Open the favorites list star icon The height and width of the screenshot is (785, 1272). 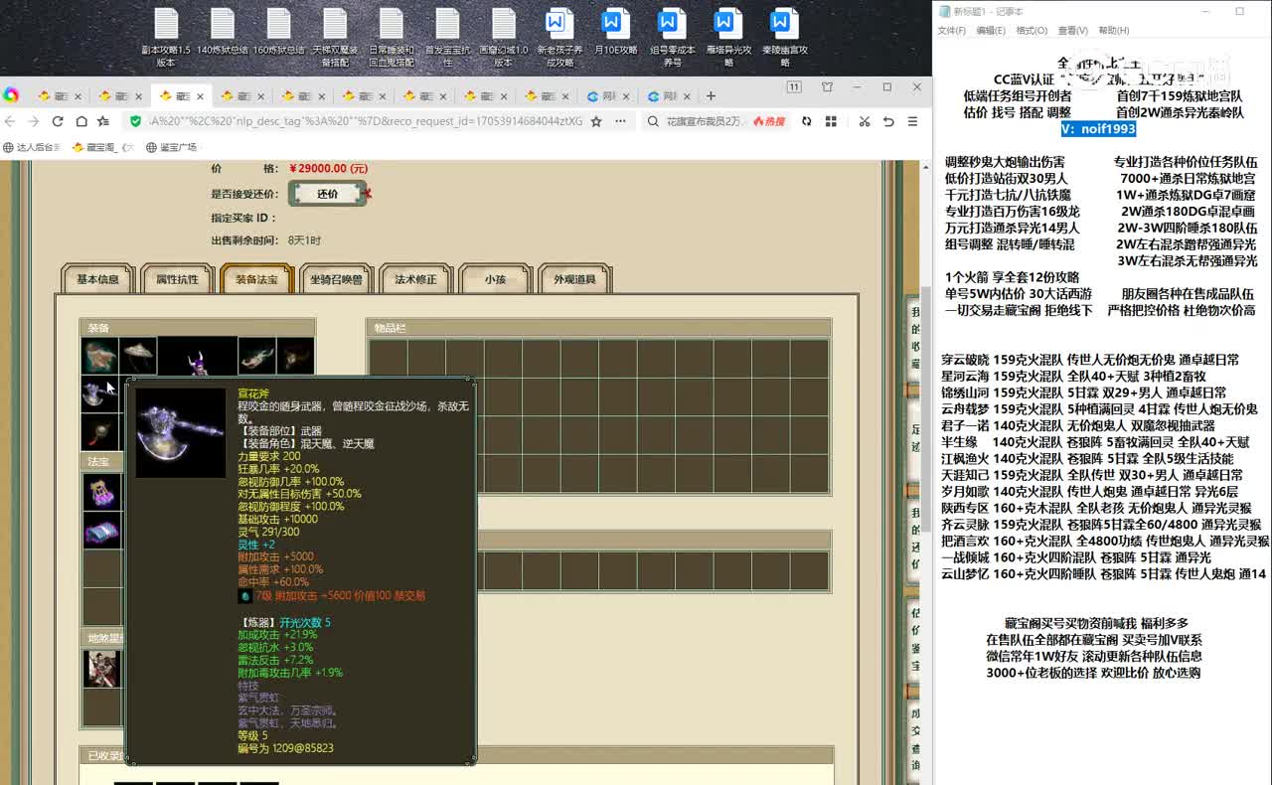pyautogui.click(x=103, y=121)
